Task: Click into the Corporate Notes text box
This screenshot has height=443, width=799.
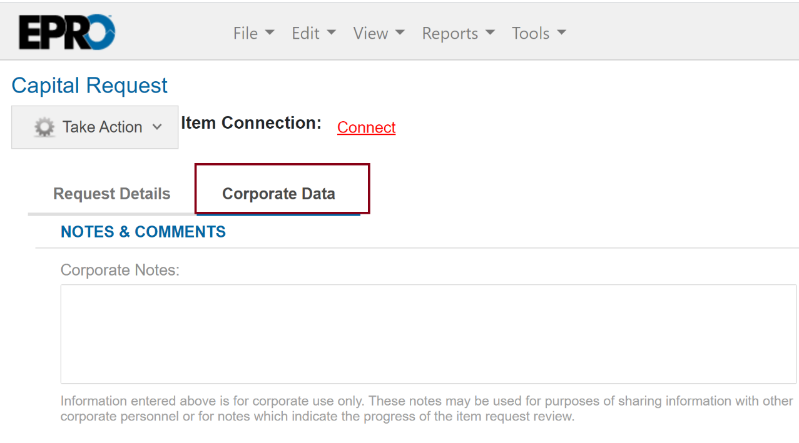Action: pyautogui.click(x=428, y=334)
